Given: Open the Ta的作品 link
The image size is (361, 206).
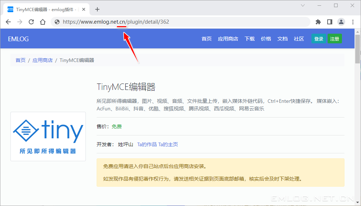Looking at the screenshot, I should click(147, 144).
